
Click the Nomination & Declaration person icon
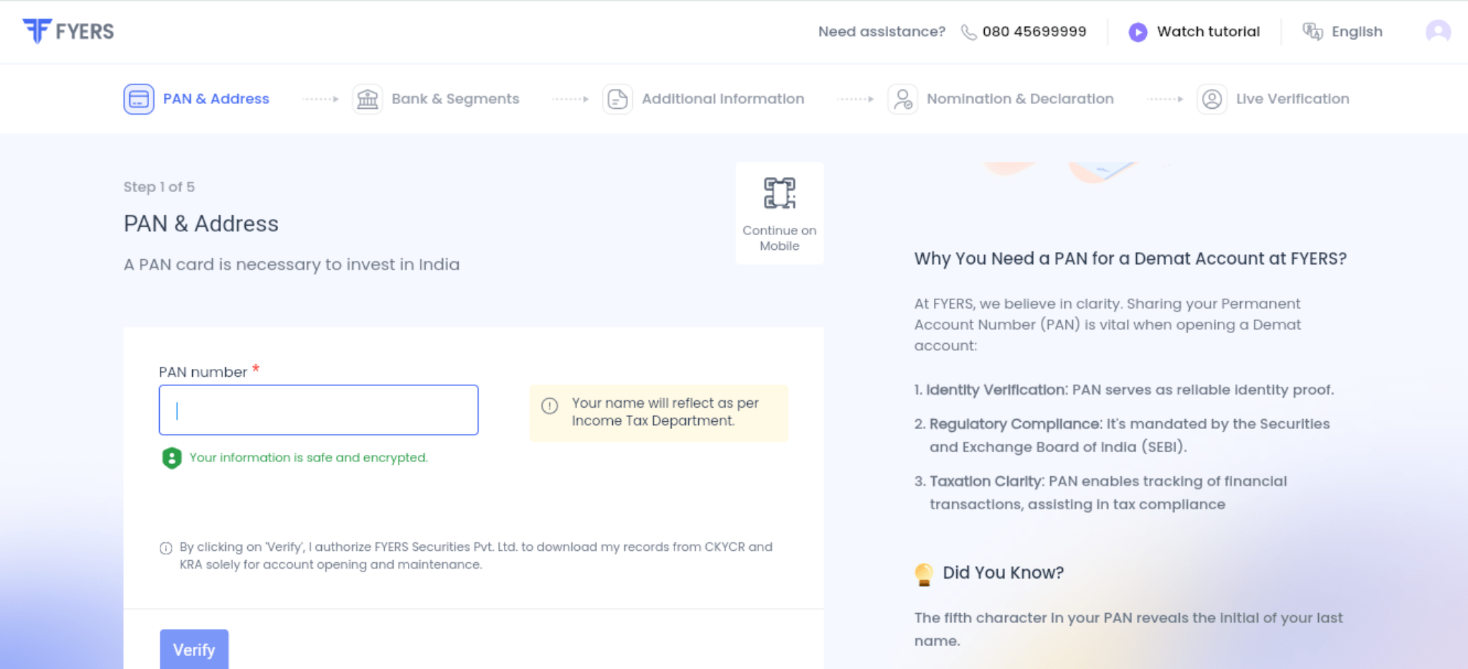(x=901, y=98)
